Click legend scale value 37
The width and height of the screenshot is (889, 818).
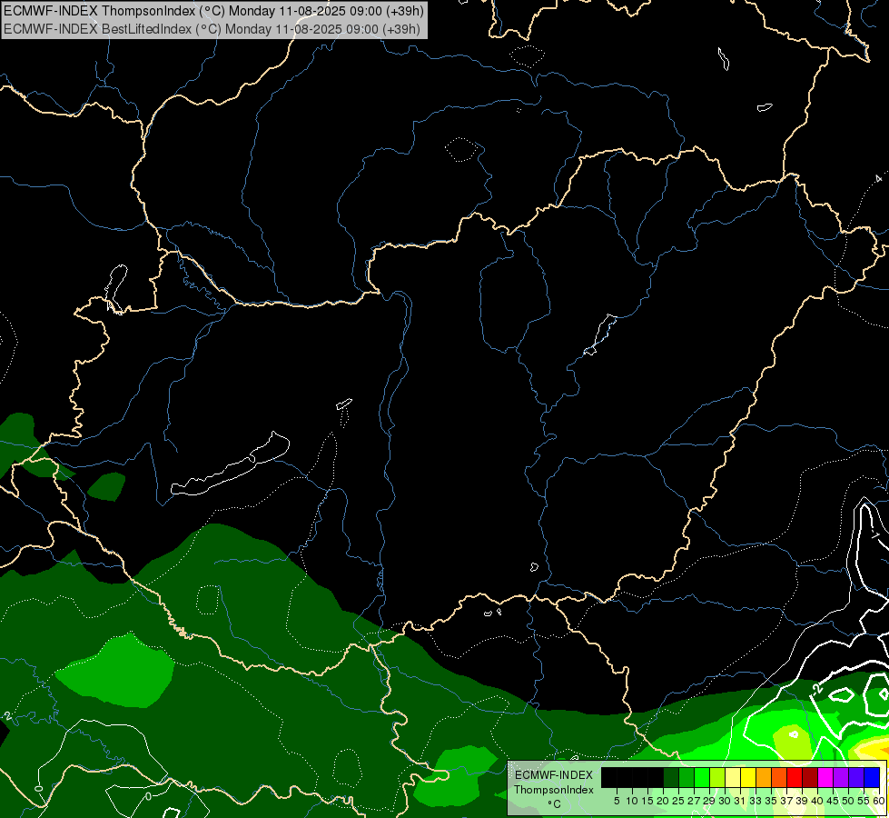tap(785, 801)
